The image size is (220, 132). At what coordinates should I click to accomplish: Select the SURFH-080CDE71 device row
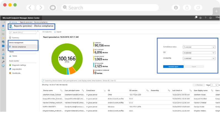tap(131, 107)
